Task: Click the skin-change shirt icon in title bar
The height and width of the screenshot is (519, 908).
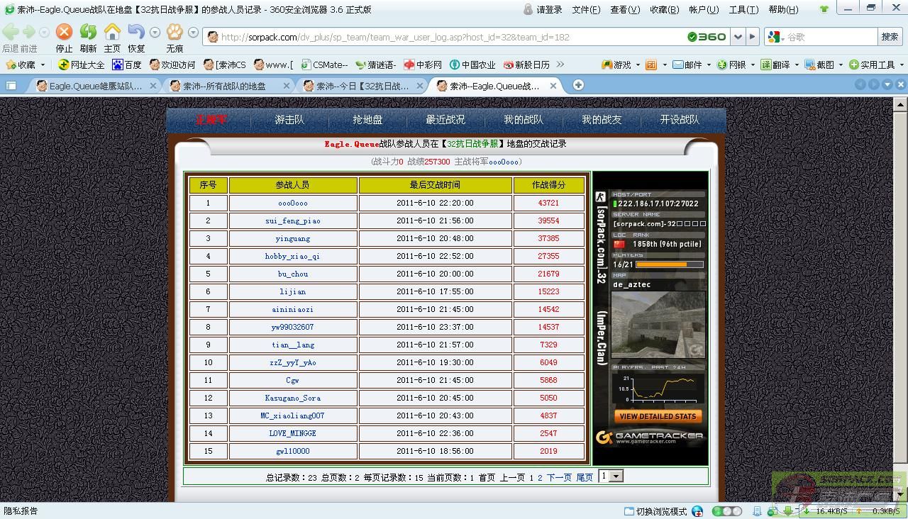Action: click(x=824, y=10)
